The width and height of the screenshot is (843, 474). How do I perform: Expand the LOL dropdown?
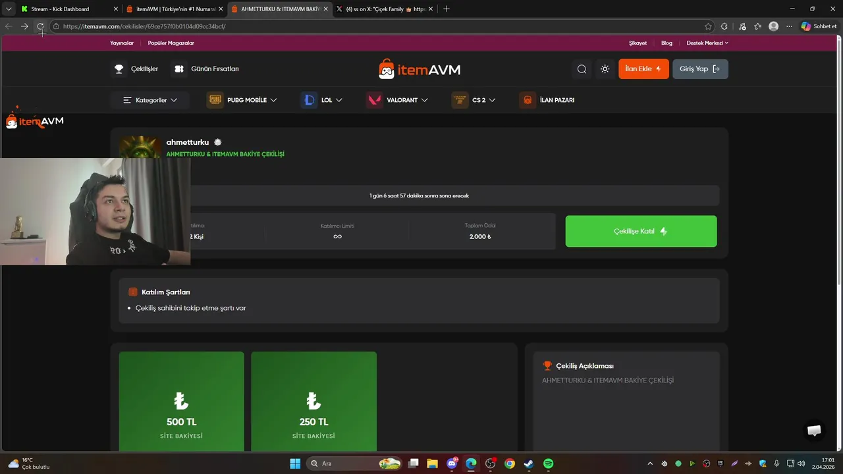point(322,100)
